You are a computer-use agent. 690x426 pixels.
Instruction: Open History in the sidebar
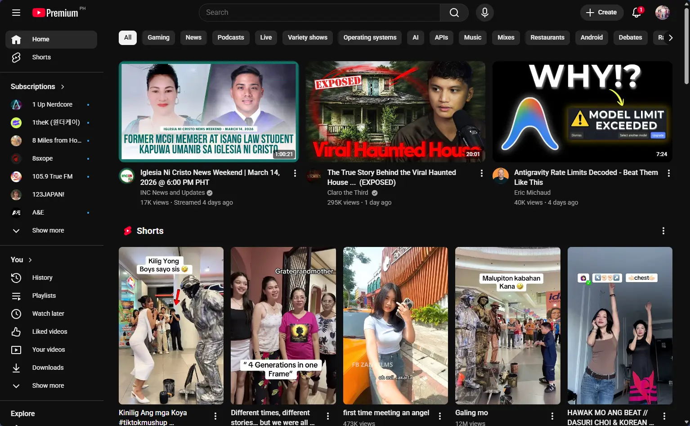pos(51,278)
